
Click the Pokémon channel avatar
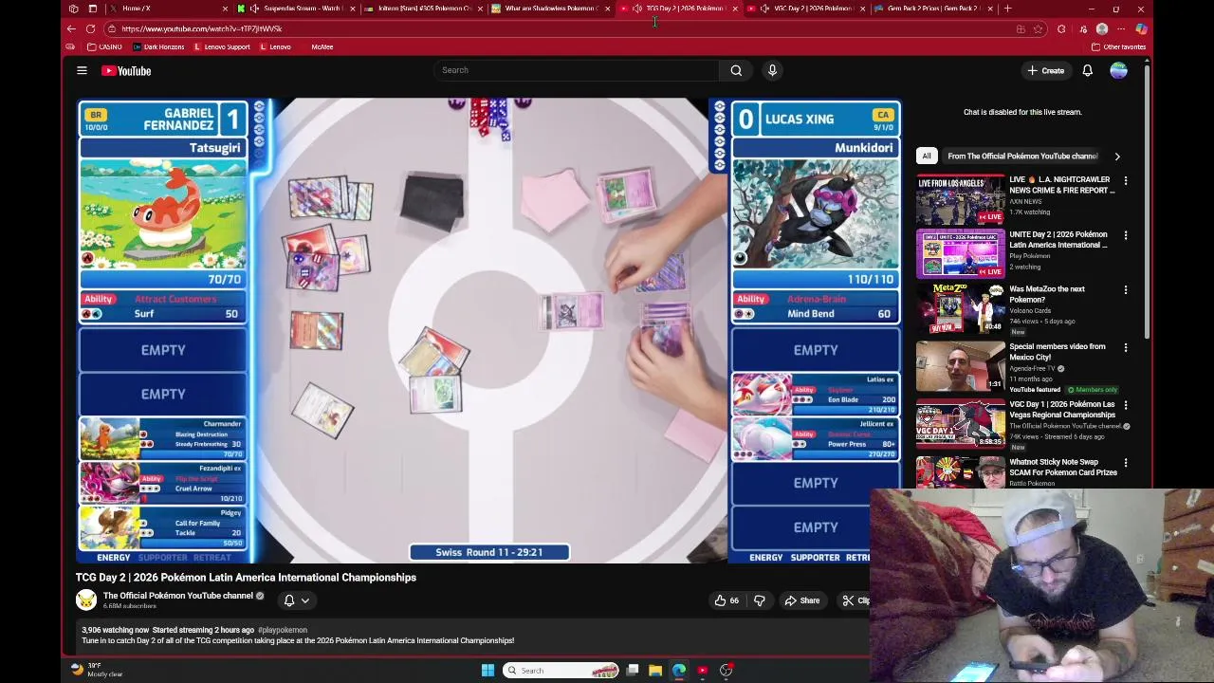point(86,600)
